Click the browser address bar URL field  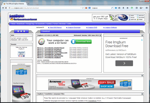pyautogui.click(x=45, y=8)
